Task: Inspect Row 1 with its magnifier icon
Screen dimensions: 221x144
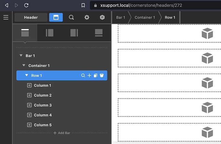Action: (83, 76)
